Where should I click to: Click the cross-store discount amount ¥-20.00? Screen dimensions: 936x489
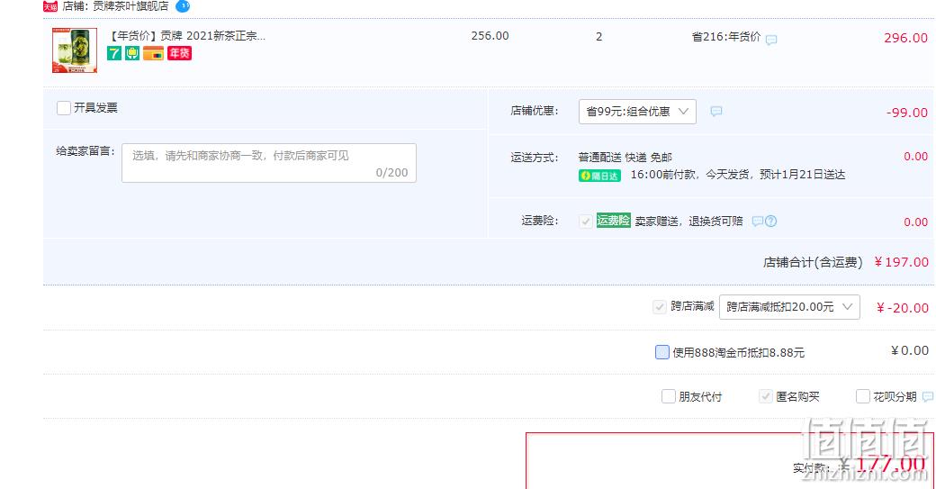[x=902, y=308]
